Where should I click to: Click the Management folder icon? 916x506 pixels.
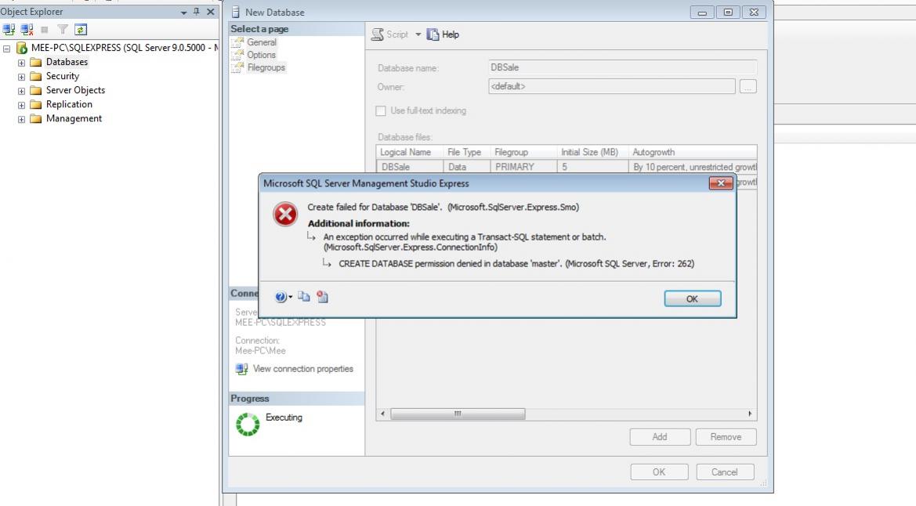click(35, 118)
